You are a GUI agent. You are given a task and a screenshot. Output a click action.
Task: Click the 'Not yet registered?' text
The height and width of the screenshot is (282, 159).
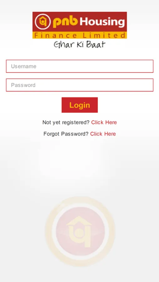[x=66, y=123]
